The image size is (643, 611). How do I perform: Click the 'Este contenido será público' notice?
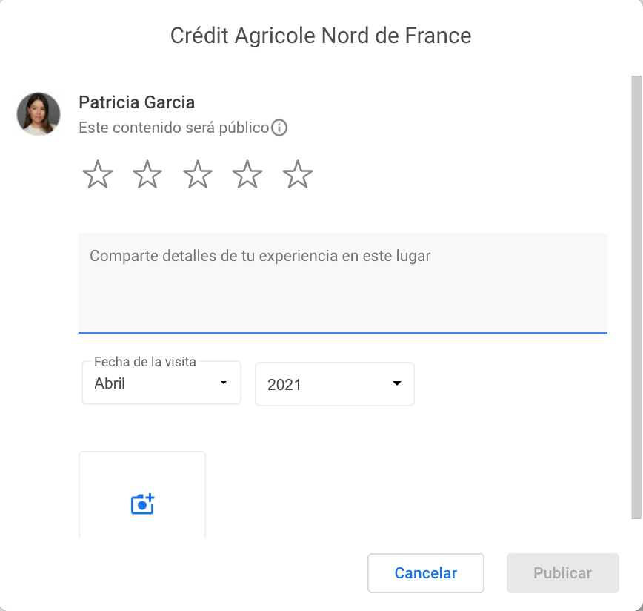point(174,128)
